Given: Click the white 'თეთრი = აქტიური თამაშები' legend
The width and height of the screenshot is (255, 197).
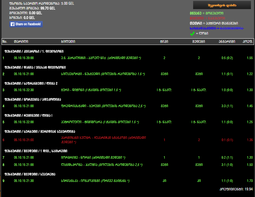Looking at the screenshot, I should [x=214, y=23].
